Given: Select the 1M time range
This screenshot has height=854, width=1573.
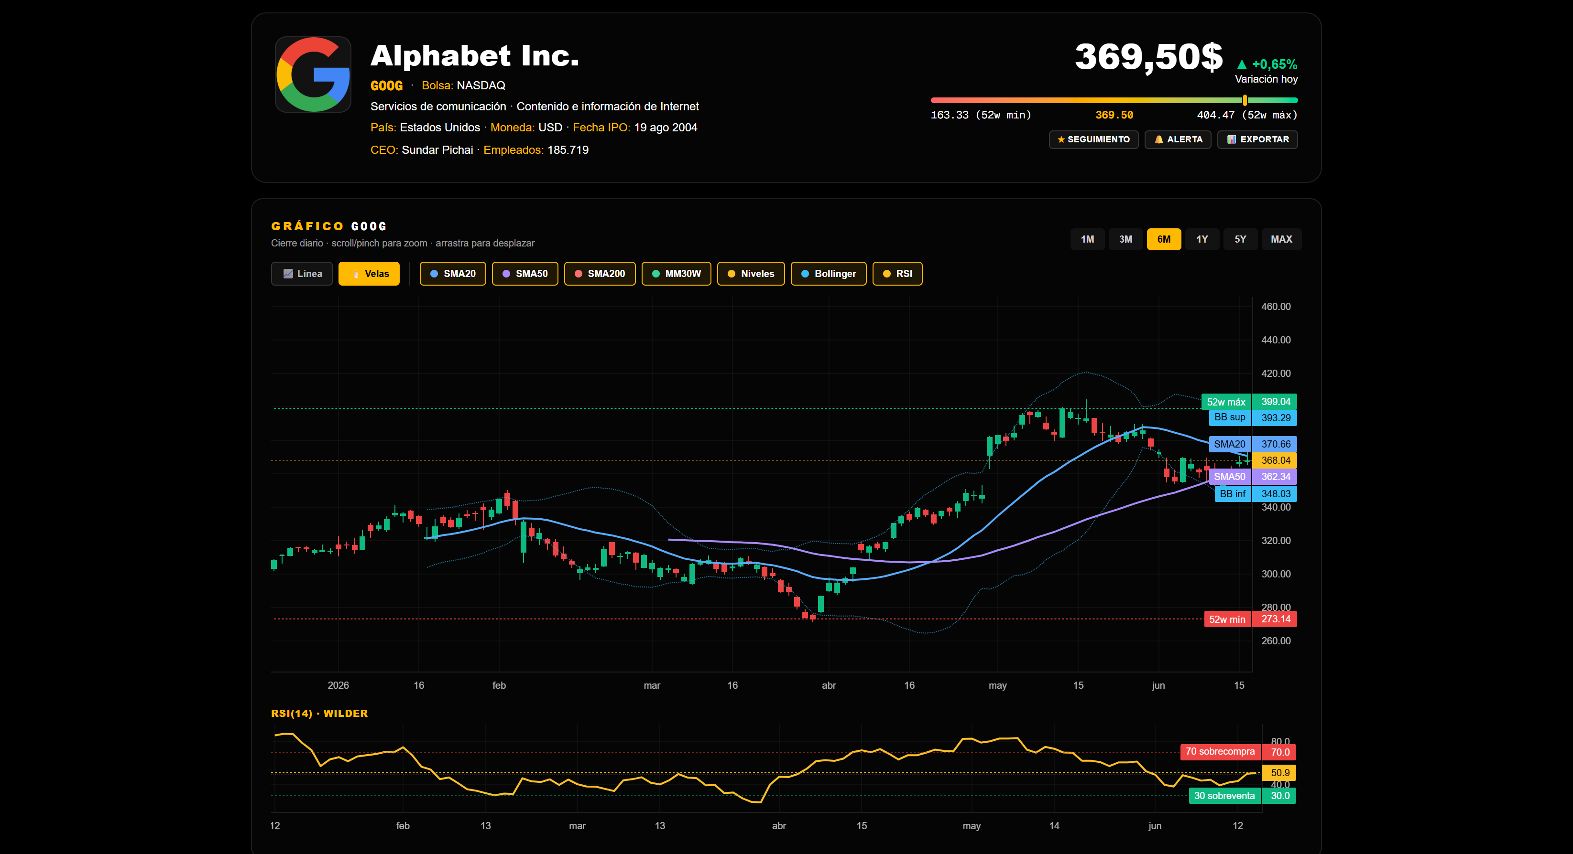Looking at the screenshot, I should tap(1087, 239).
